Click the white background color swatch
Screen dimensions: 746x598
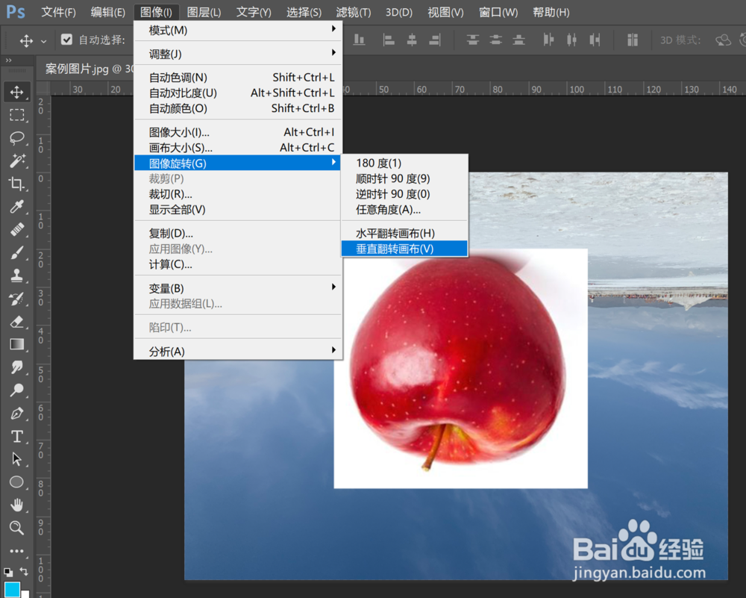point(25,594)
